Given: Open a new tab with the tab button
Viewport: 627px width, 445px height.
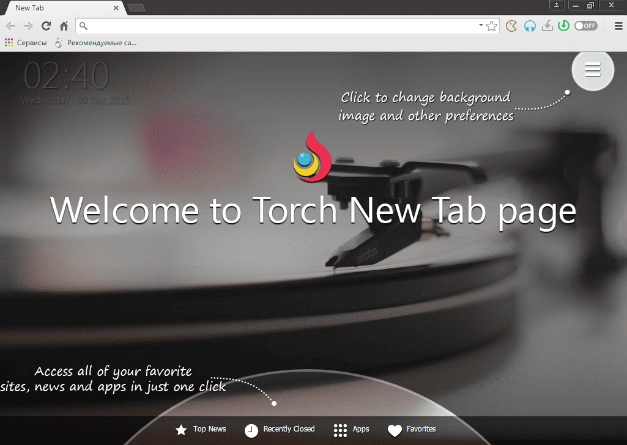Looking at the screenshot, I should coord(136,9).
